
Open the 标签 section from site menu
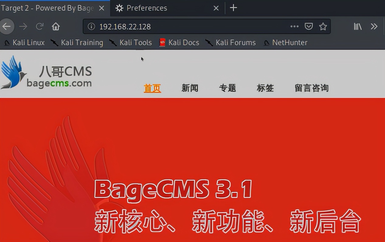click(265, 88)
